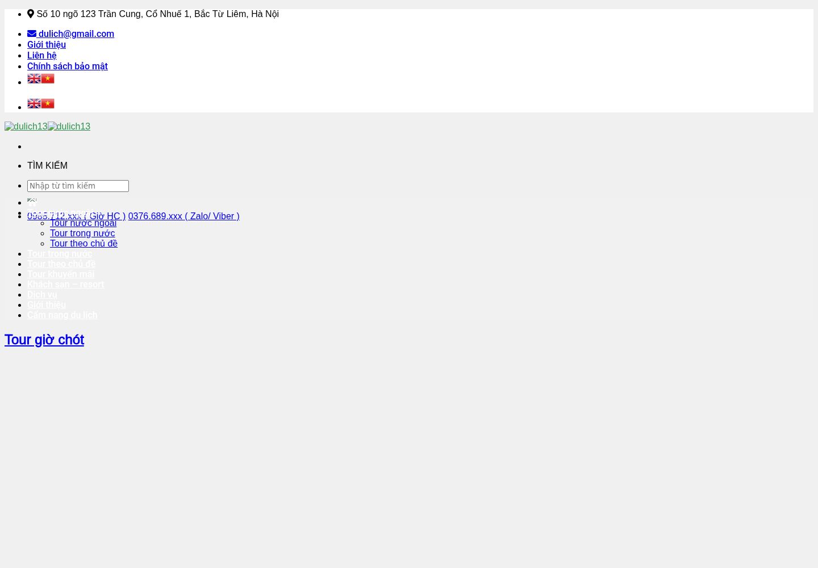Viewport: 818px width, 568px height.
Task: Select the Vietnam flag in the upper flag row
Action: [48, 78]
